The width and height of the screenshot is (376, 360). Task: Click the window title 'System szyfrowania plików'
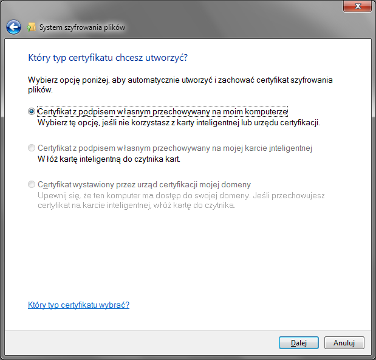[x=82, y=27]
